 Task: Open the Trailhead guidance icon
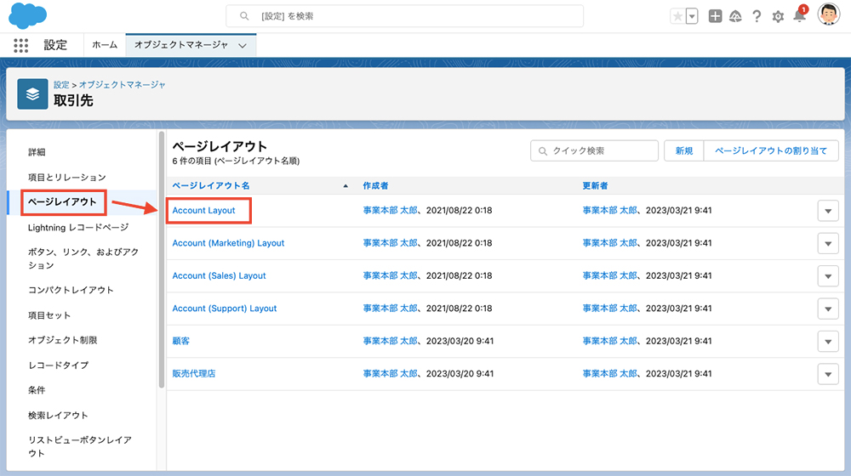(735, 16)
